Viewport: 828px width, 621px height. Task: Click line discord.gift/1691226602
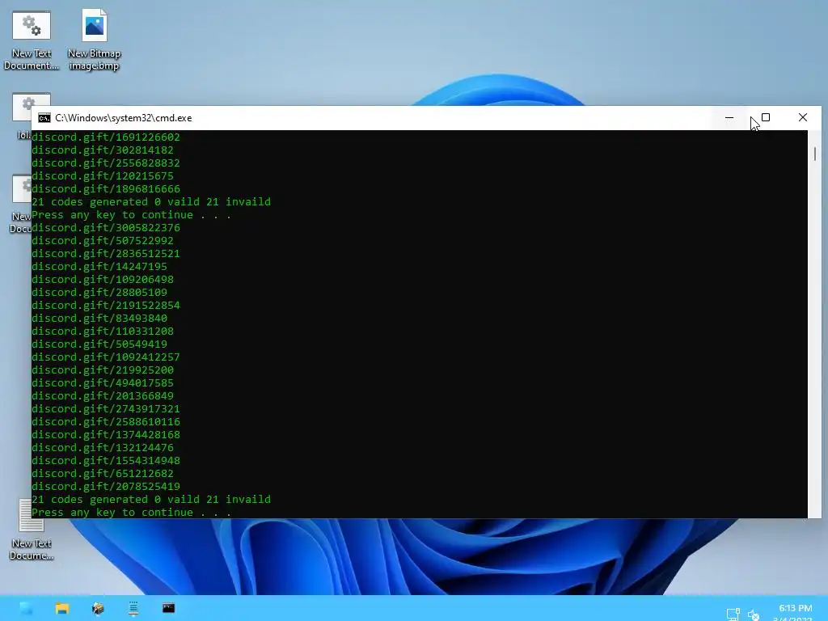tap(106, 137)
